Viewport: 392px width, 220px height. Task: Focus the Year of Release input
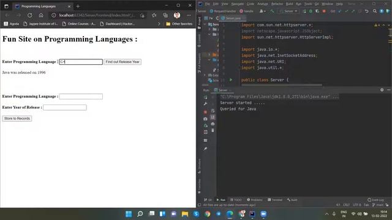(65, 108)
